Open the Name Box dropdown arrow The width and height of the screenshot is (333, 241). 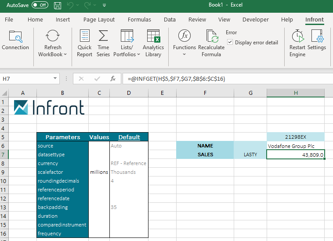coord(55,79)
